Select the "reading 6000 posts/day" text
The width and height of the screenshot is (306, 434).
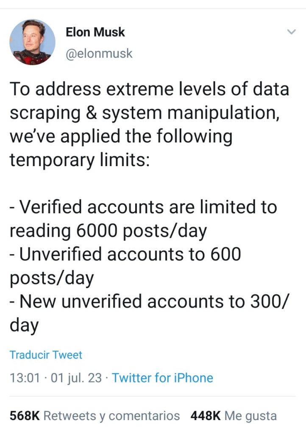coord(108,231)
